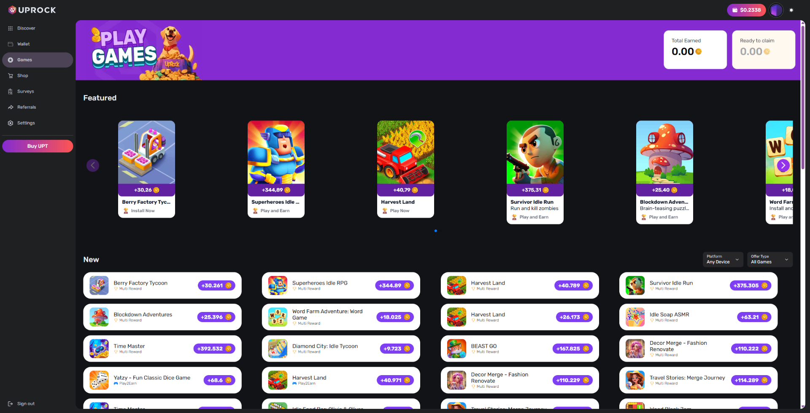Toggle the light/dark theme sun icon

[791, 10]
